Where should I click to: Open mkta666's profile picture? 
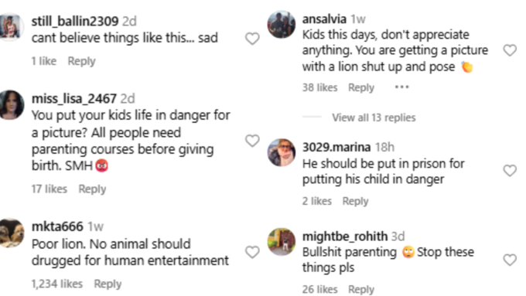[11, 233]
